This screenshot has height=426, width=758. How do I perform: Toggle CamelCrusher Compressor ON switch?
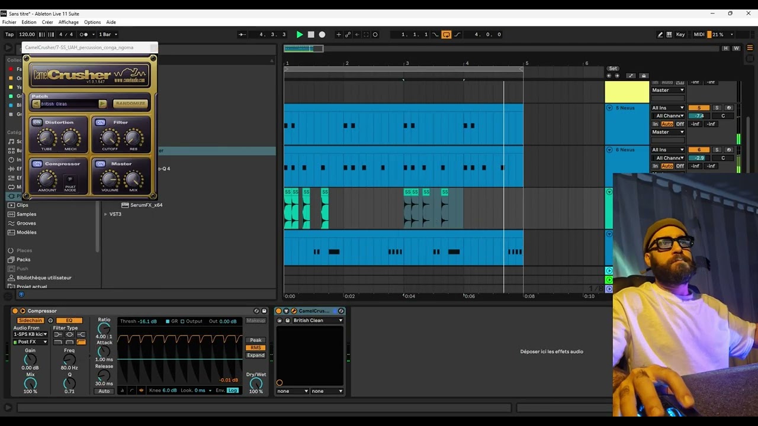[37, 164]
